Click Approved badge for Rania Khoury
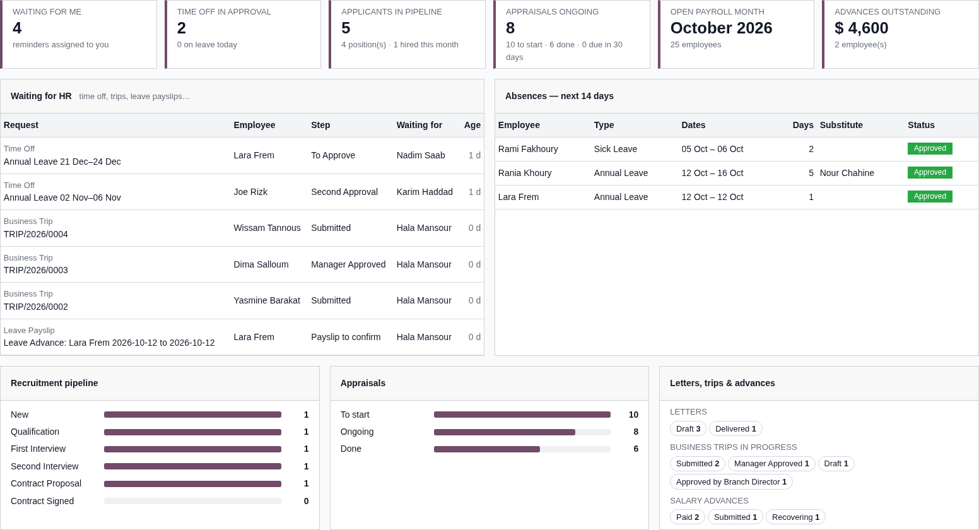979x530 pixels. 930,172
